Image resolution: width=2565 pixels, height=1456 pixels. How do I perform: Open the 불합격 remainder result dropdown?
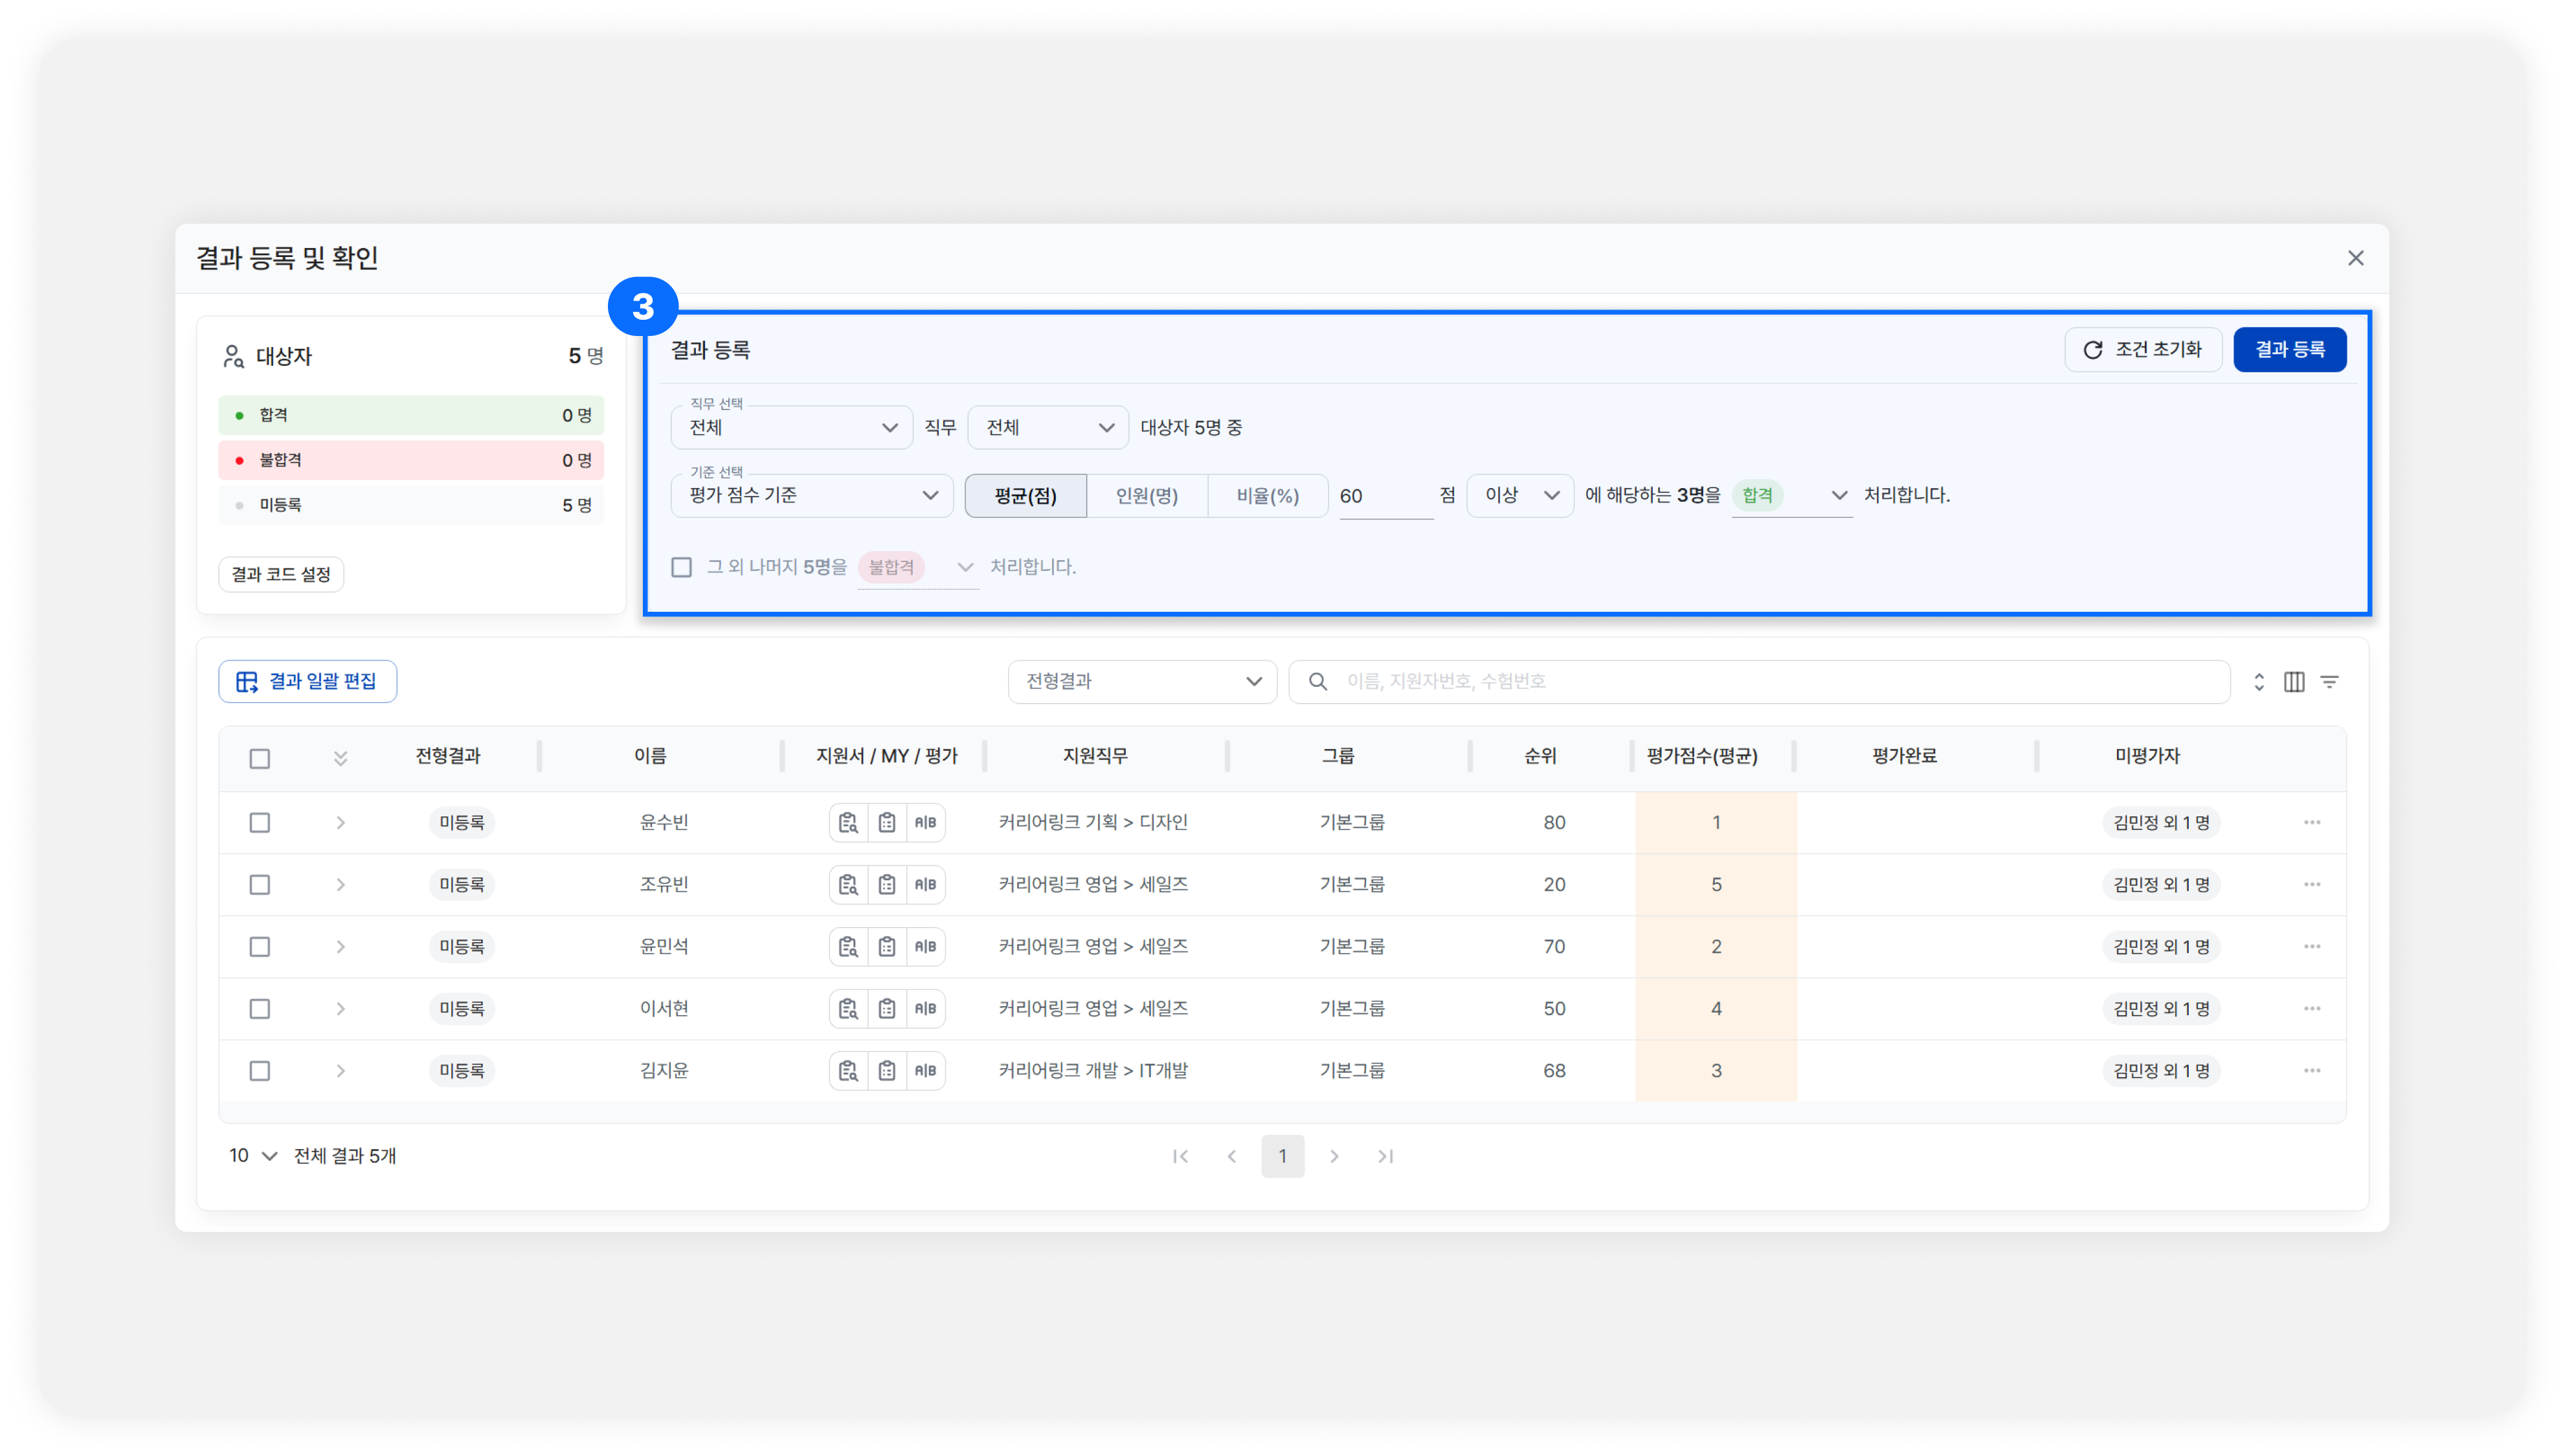(918, 567)
